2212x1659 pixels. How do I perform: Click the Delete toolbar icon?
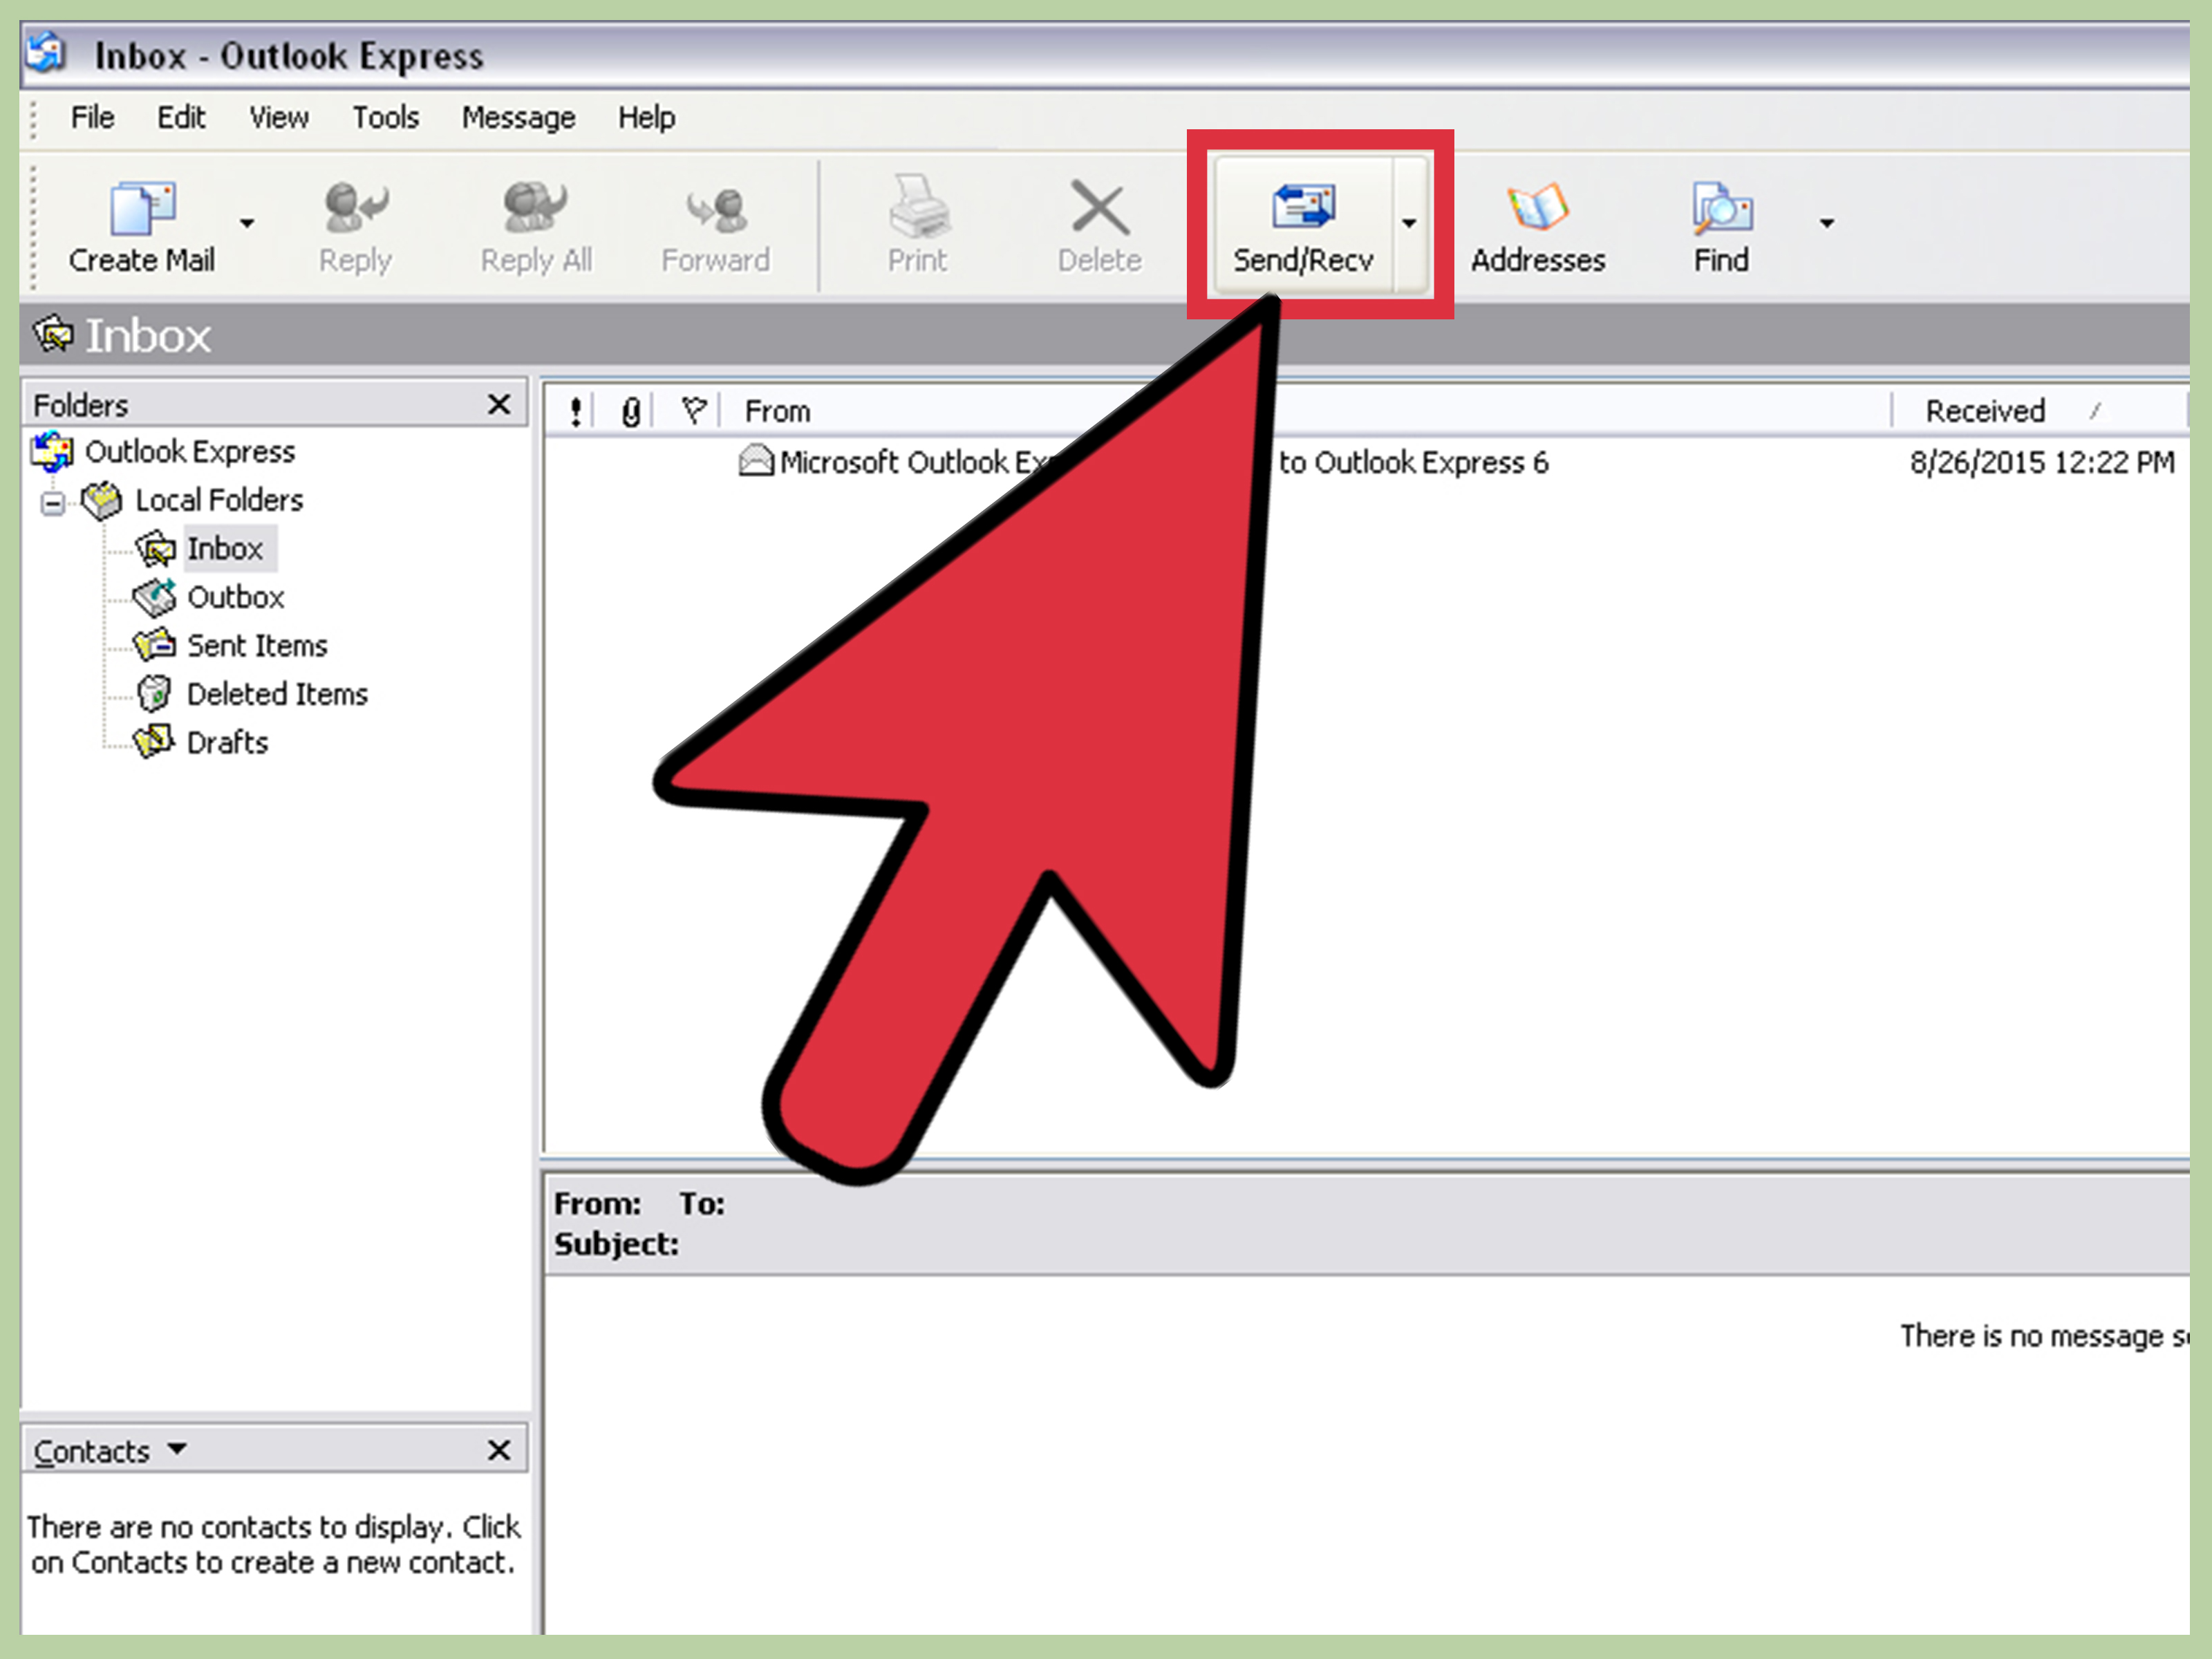click(x=1099, y=208)
